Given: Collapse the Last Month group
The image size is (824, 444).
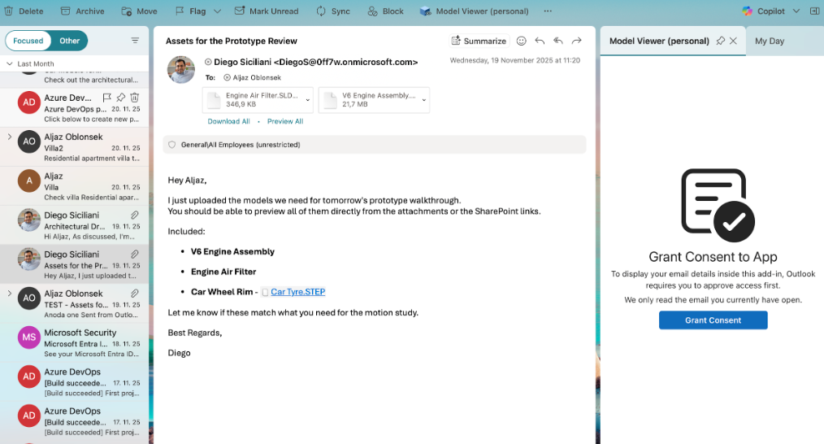Looking at the screenshot, I should pos(9,63).
